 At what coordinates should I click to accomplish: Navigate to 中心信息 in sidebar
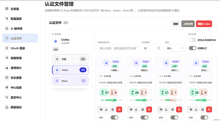(20, 88)
